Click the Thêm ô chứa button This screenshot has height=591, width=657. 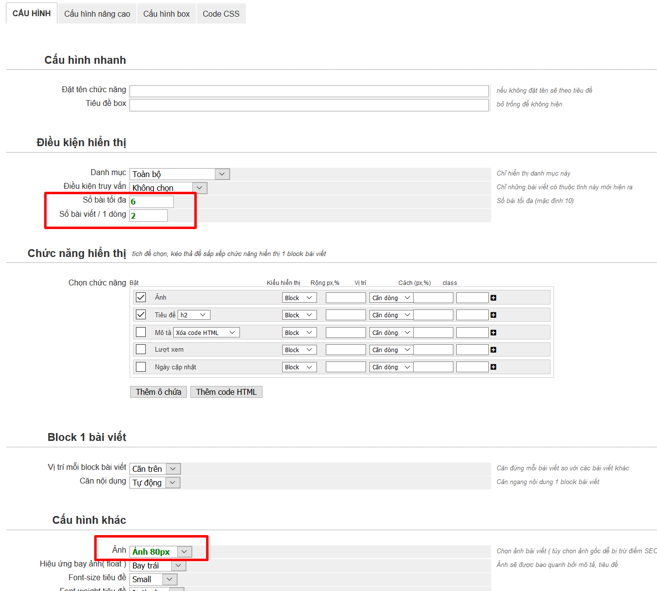click(x=158, y=392)
